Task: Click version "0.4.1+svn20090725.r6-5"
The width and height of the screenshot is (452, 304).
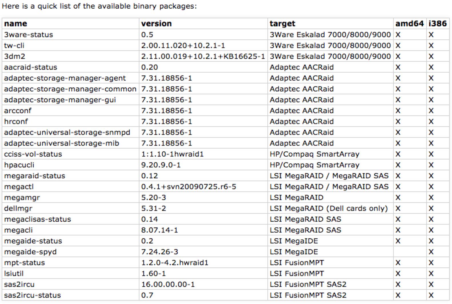Action: [x=189, y=187]
